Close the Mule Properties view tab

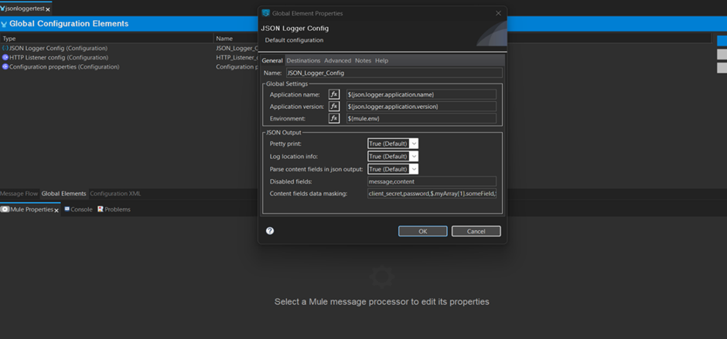[57, 210]
